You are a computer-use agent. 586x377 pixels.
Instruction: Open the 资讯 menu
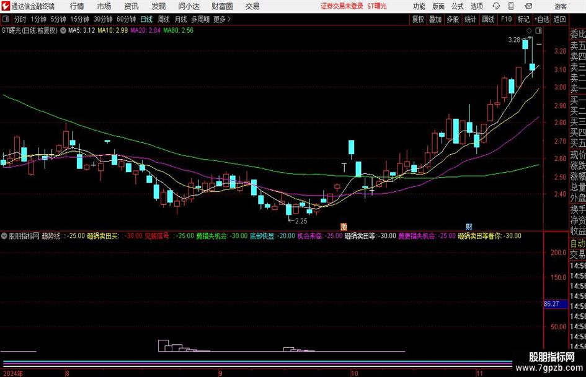(131, 6)
